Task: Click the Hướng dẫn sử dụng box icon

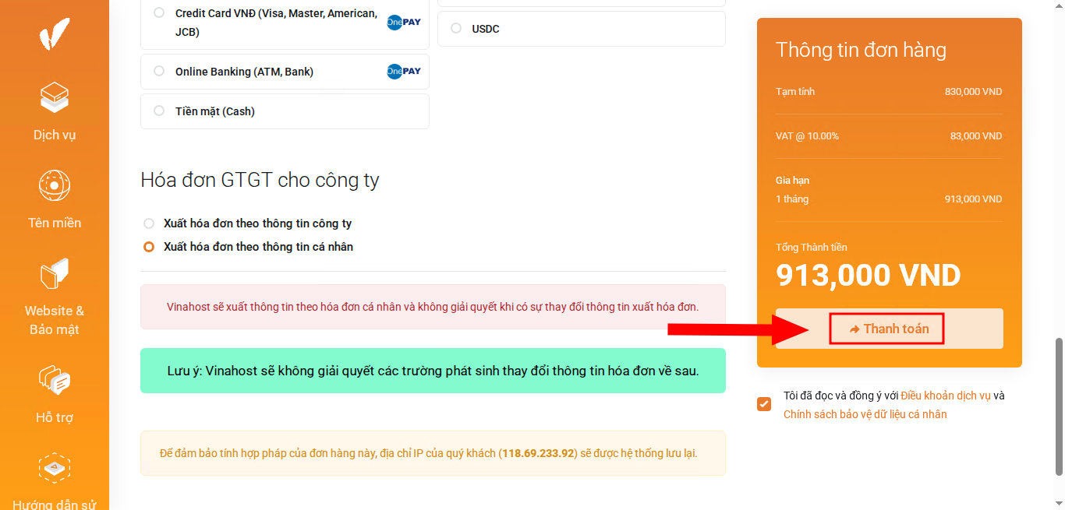Action: (x=54, y=468)
